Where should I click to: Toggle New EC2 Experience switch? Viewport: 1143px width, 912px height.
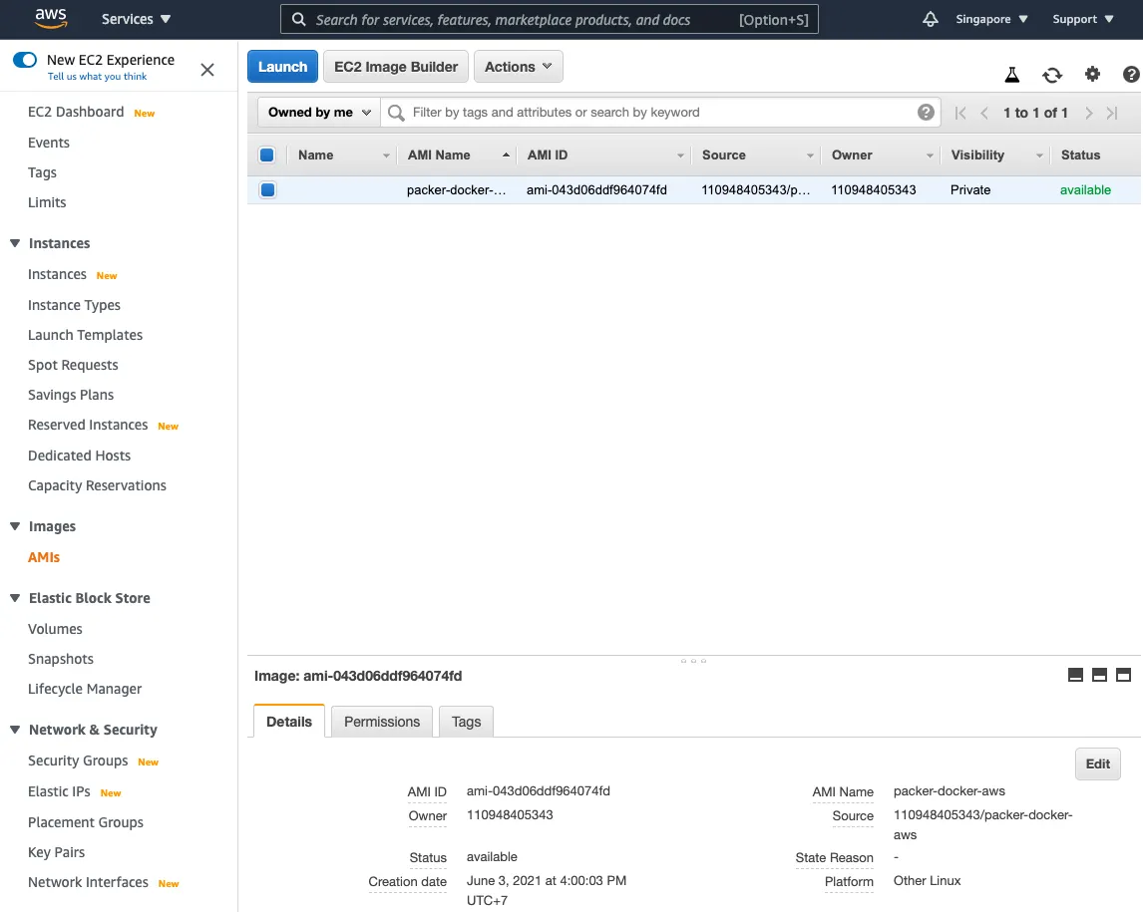click(25, 60)
